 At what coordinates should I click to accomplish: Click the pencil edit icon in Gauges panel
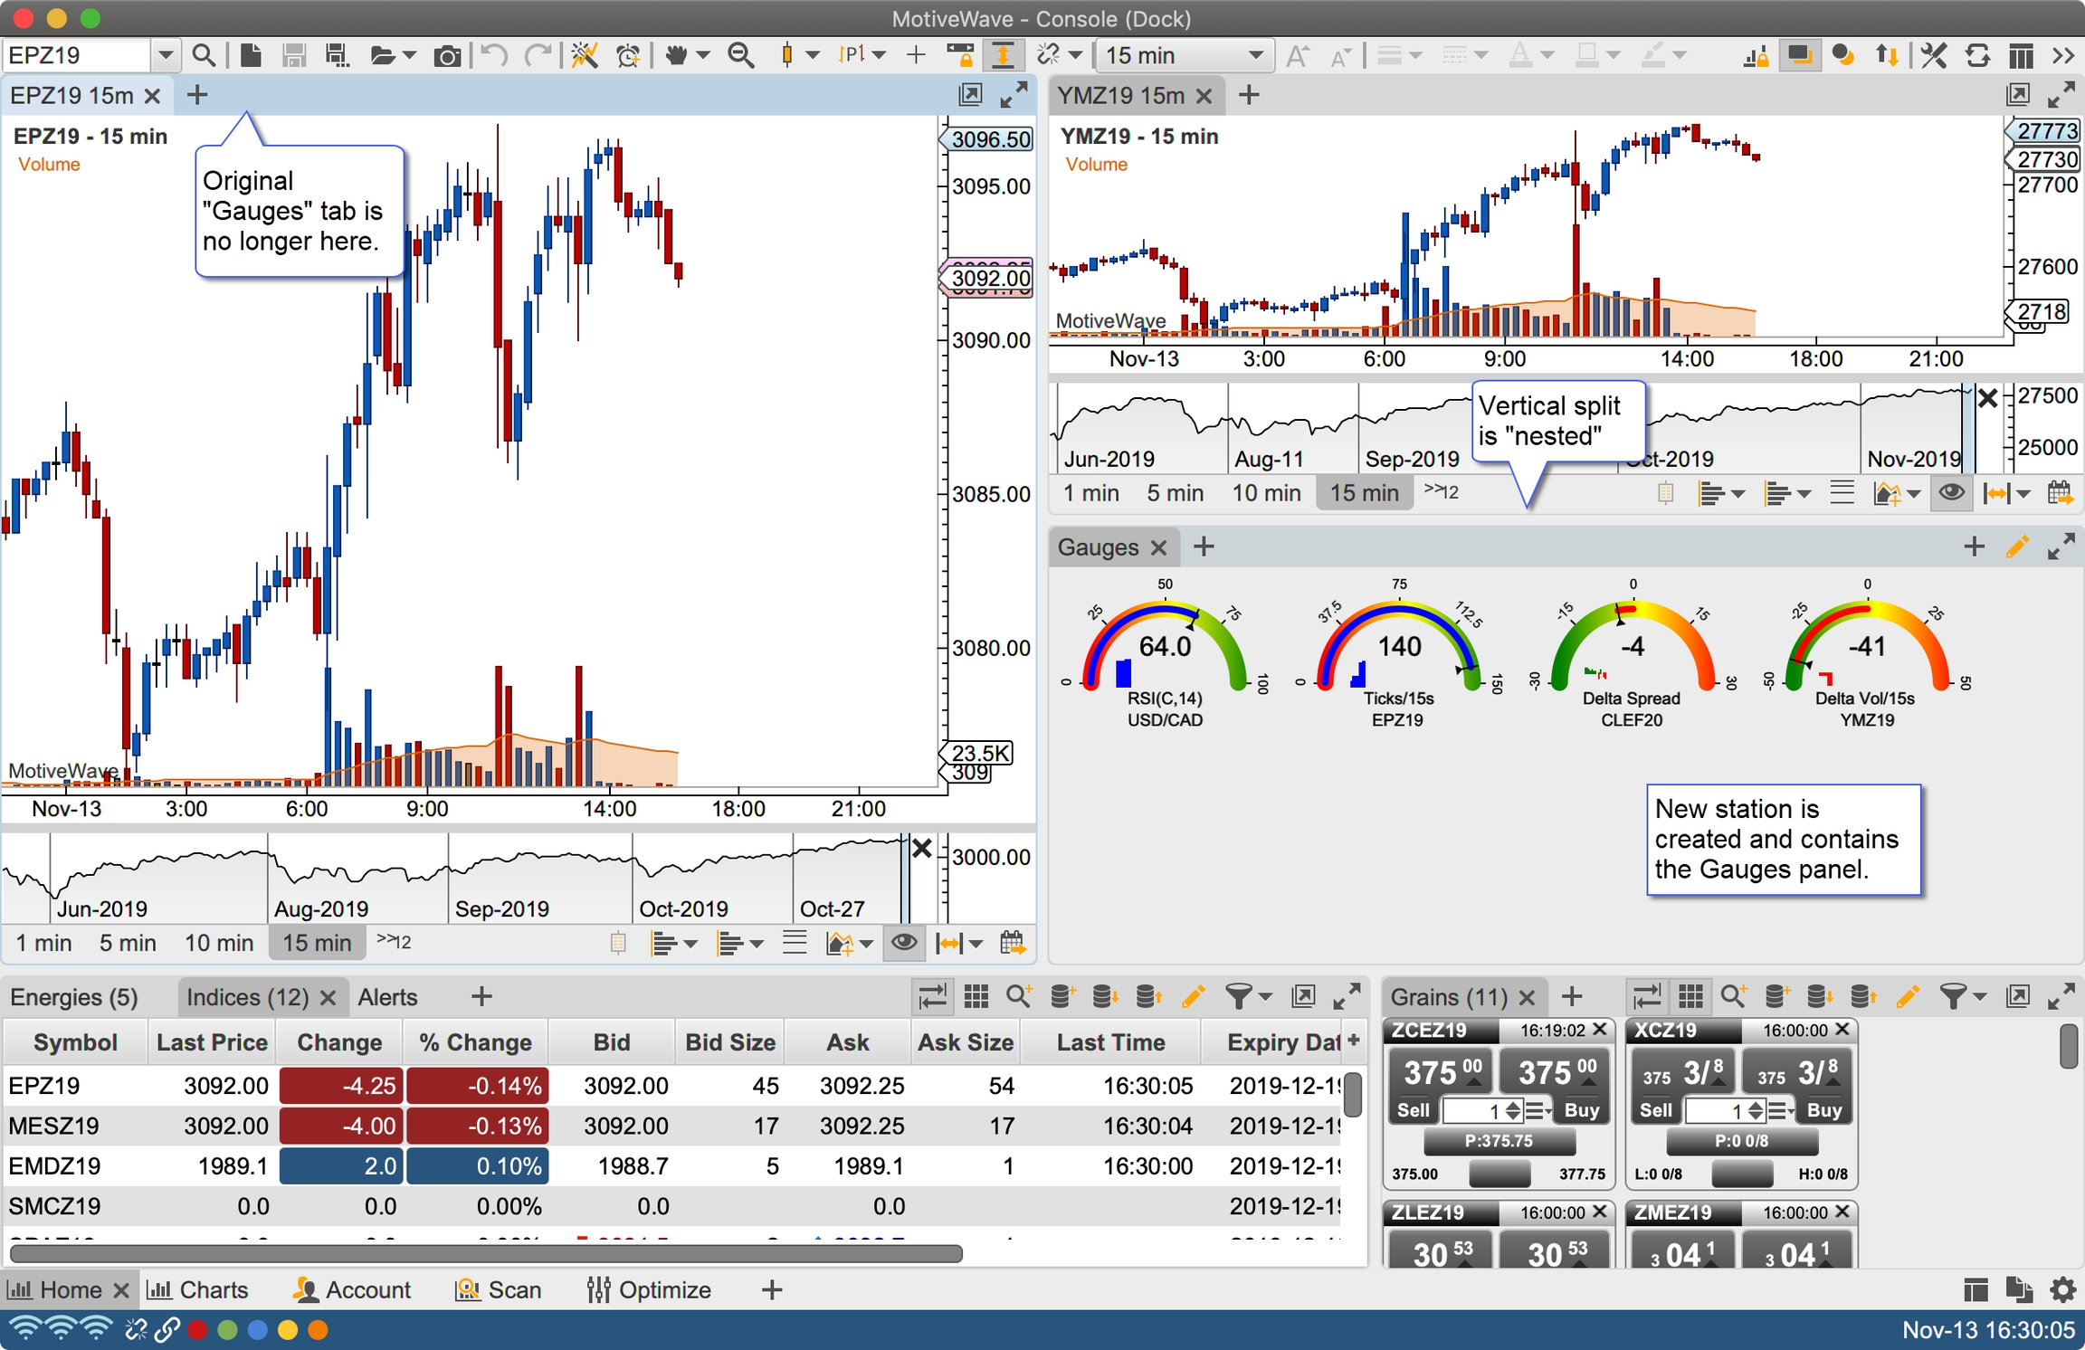point(2017,547)
